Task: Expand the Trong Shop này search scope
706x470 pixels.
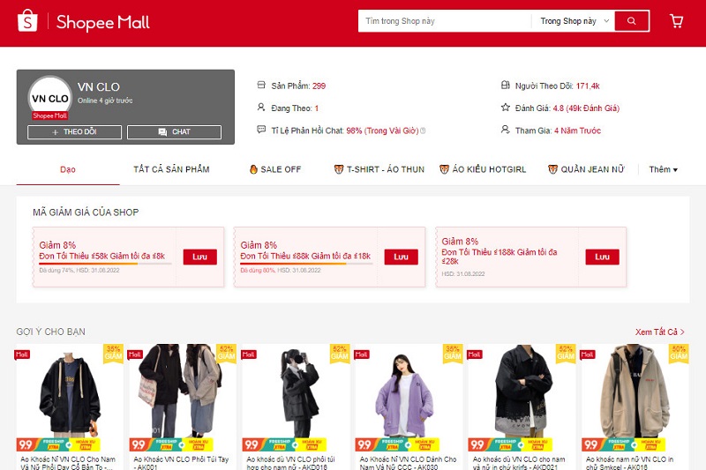Action: tap(569, 21)
